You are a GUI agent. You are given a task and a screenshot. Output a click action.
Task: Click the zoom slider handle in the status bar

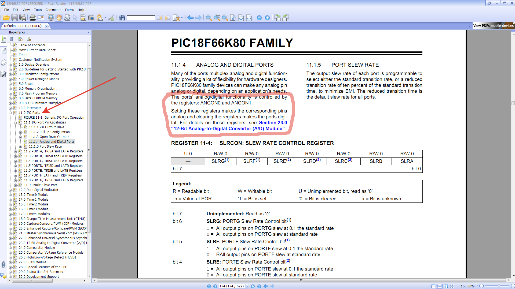499,286
